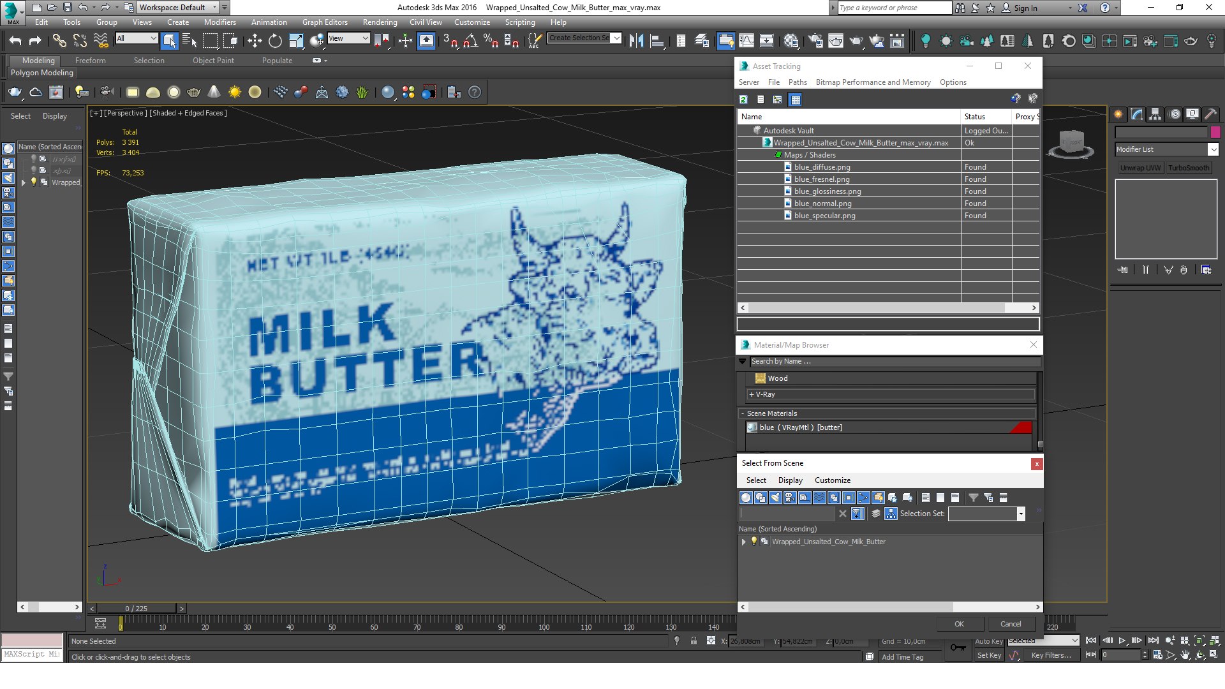Open the Modifier List dropdown
The width and height of the screenshot is (1225, 689).
pyautogui.click(x=1166, y=149)
